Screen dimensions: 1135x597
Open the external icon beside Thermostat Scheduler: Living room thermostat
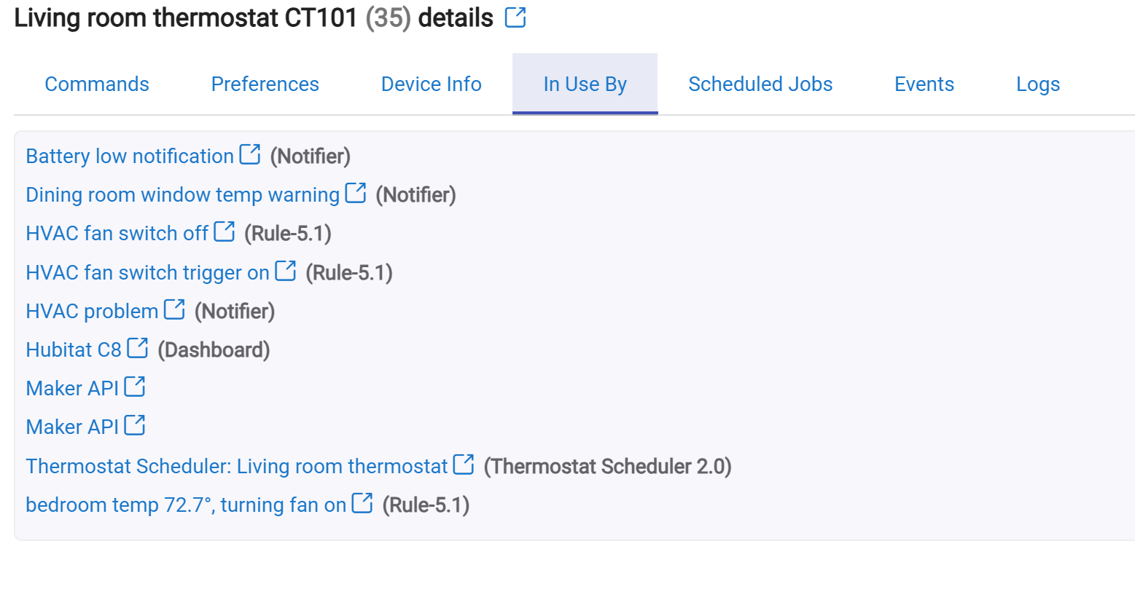coord(464,464)
